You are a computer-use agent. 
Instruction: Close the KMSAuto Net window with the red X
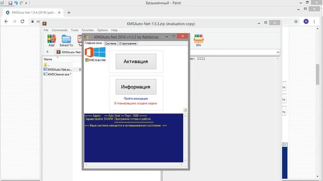183,36
